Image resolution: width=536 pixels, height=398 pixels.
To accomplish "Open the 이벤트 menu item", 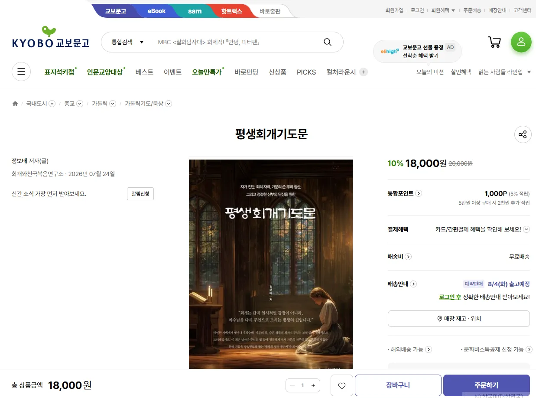I will click(172, 72).
